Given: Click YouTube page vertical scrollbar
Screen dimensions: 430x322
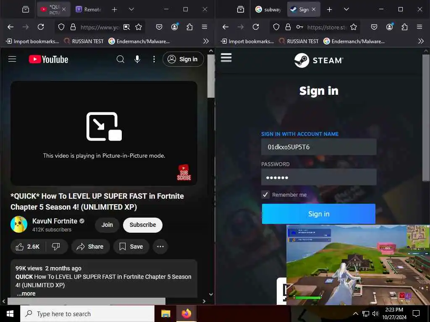Looking at the screenshot, I should (x=211, y=76).
